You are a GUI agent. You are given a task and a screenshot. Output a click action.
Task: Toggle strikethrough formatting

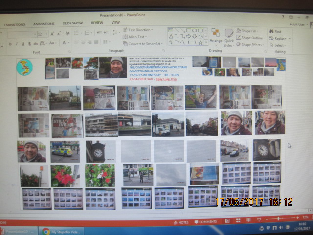(x=36, y=44)
